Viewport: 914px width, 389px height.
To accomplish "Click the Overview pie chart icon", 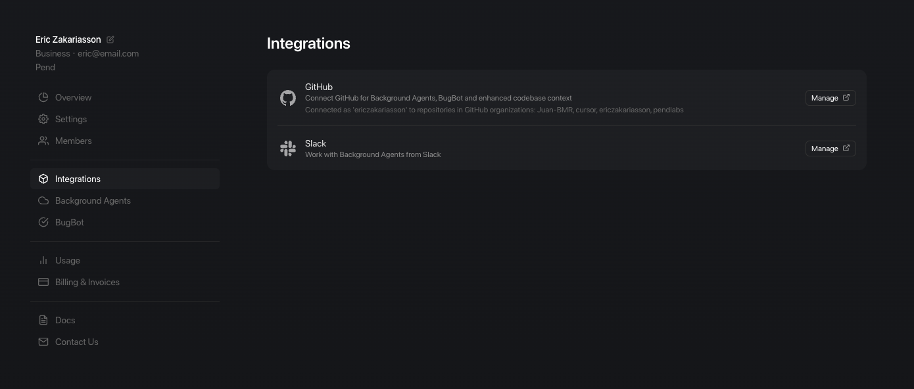I will coord(43,97).
